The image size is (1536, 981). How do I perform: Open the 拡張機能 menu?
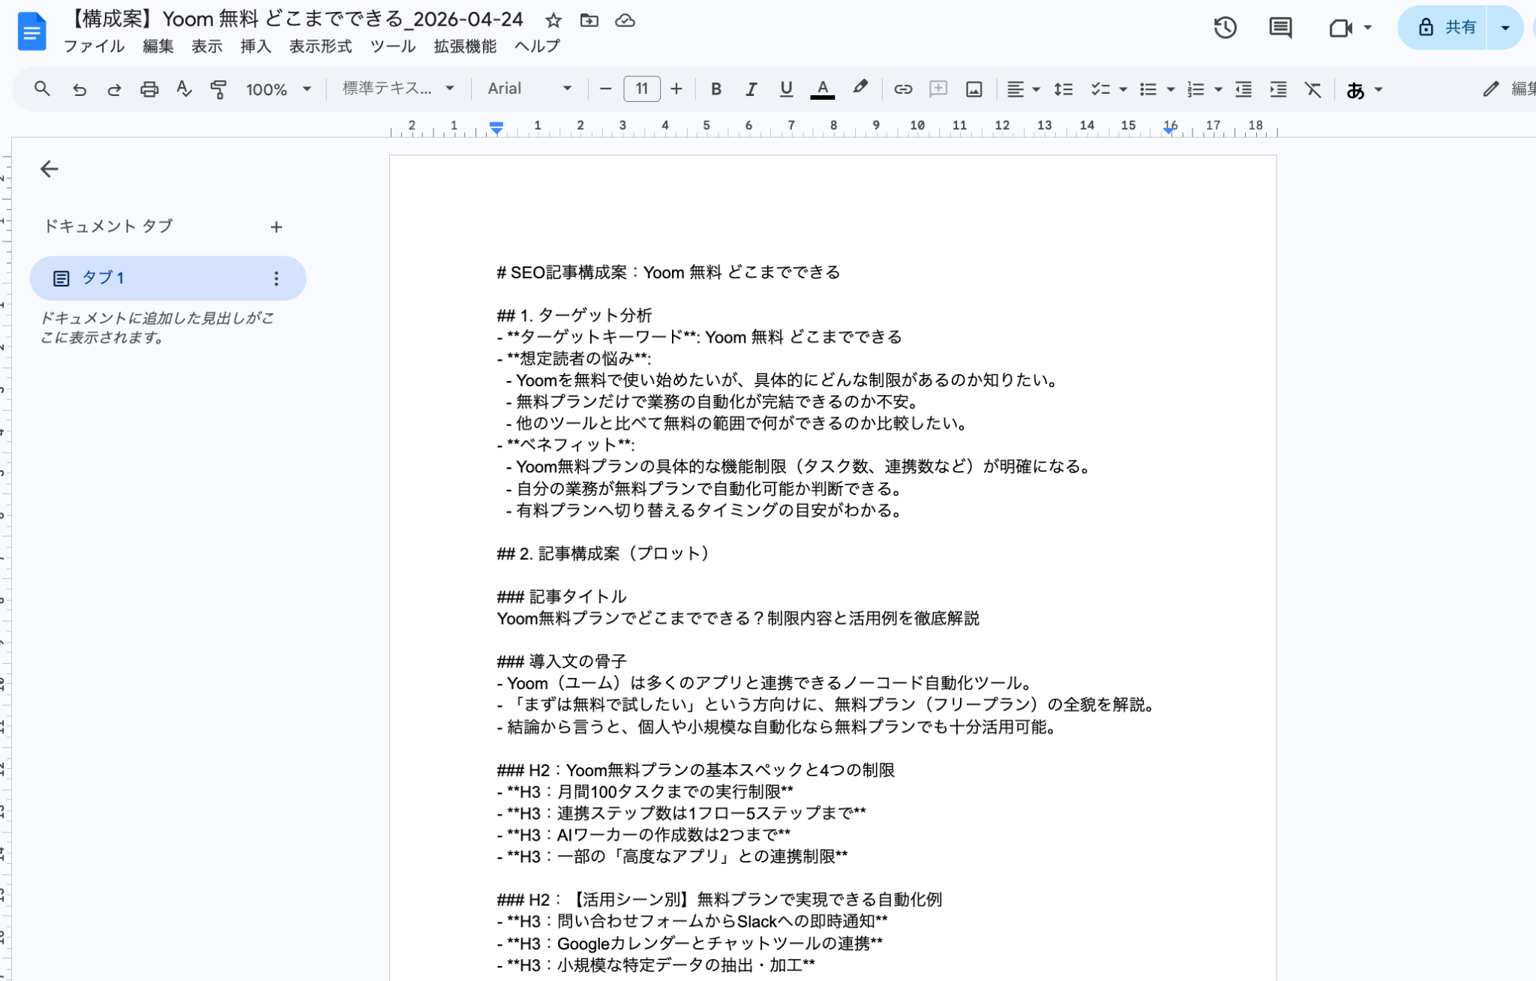tap(465, 46)
